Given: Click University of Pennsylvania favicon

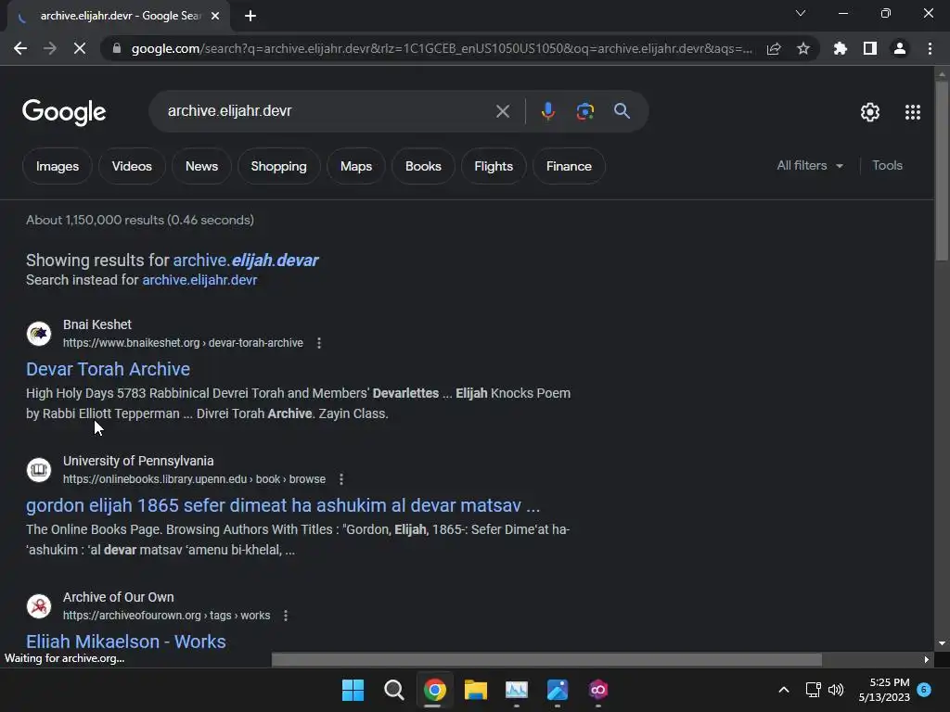Looking at the screenshot, I should [39, 470].
